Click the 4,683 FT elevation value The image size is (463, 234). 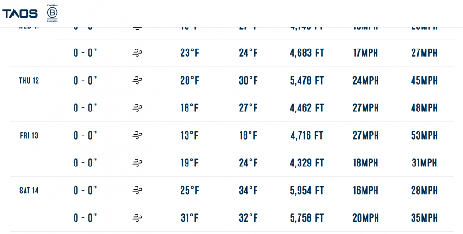[307, 53]
